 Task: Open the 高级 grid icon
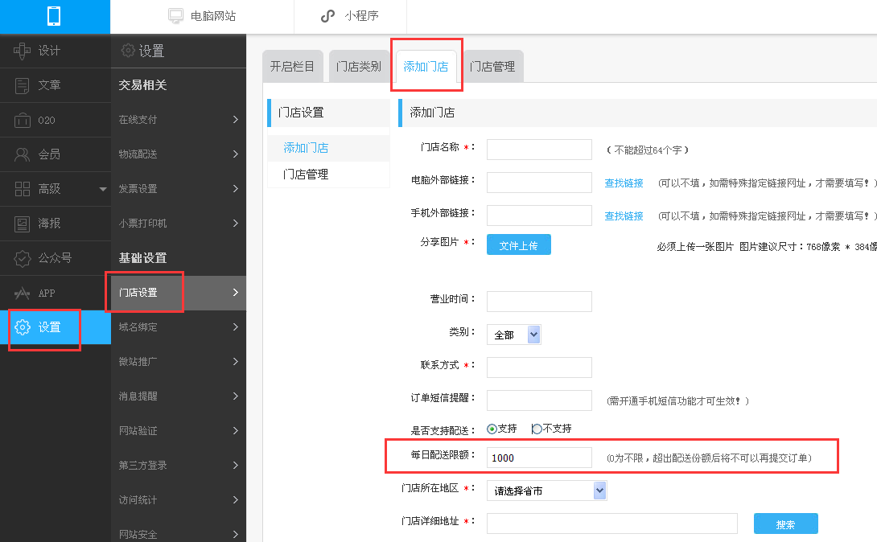tap(22, 190)
